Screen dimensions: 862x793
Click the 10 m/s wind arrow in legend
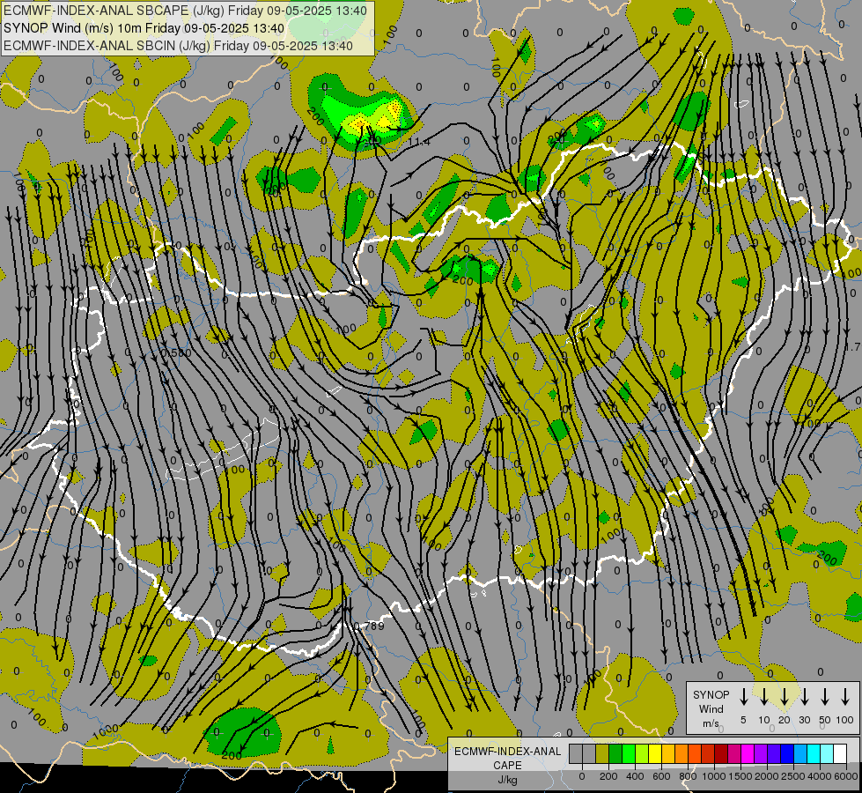click(763, 696)
